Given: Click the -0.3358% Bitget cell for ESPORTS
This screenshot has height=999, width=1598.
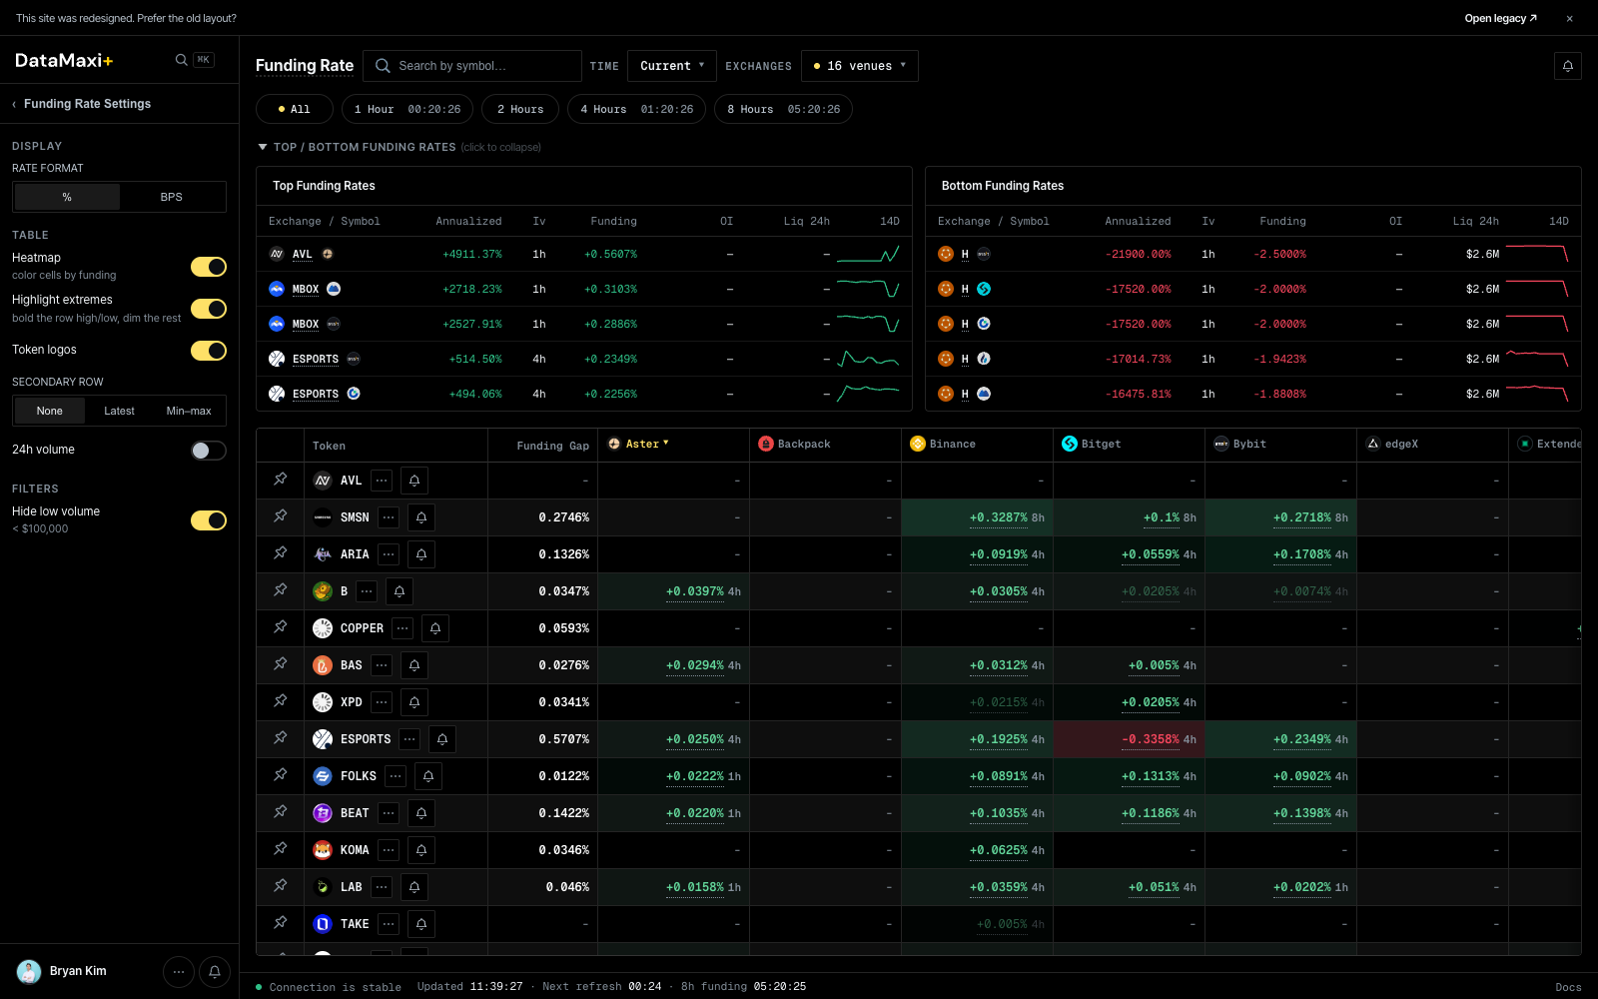Looking at the screenshot, I should pyautogui.click(x=1129, y=739).
